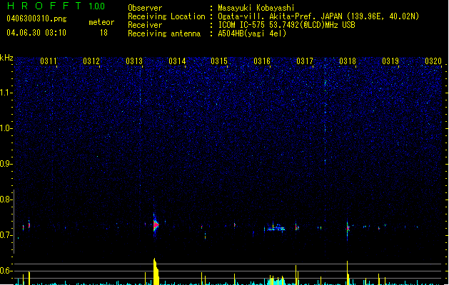The image size is (449, 285).
Task: Click the 1.0 kHz axis label
Action: 6,128
